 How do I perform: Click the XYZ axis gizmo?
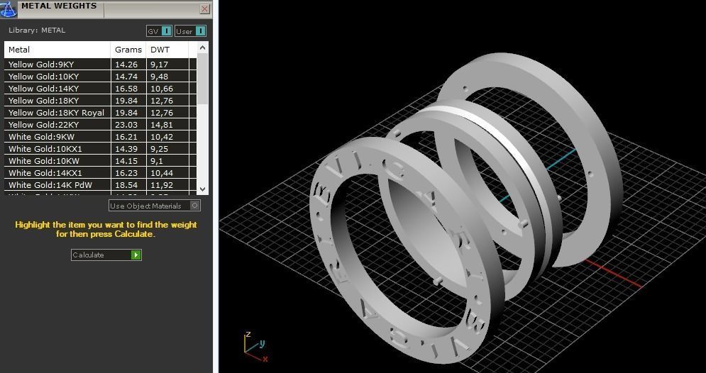pyautogui.click(x=257, y=347)
